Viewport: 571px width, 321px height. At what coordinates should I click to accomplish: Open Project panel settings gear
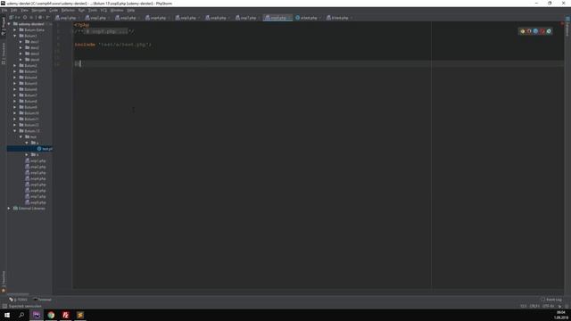pos(40,18)
